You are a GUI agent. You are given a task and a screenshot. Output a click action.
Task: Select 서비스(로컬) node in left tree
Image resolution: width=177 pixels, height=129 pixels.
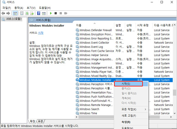(12, 19)
